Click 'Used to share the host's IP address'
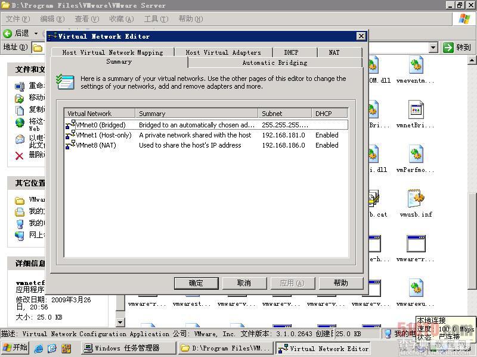 190,145
